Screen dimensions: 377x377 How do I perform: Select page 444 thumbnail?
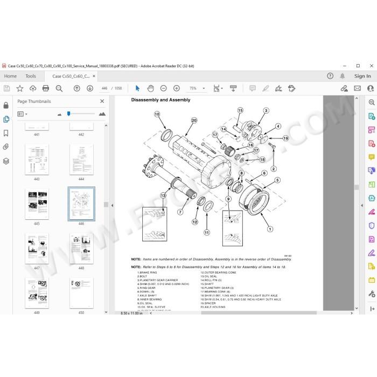pyautogui.click(x=81, y=159)
